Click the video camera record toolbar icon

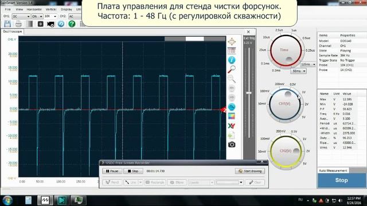coord(50,24)
